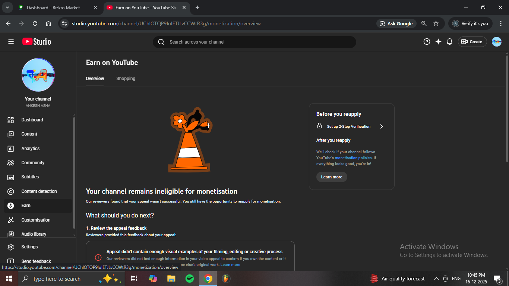Click the Create button
Image resolution: width=509 pixels, height=286 pixels.
(x=472, y=42)
